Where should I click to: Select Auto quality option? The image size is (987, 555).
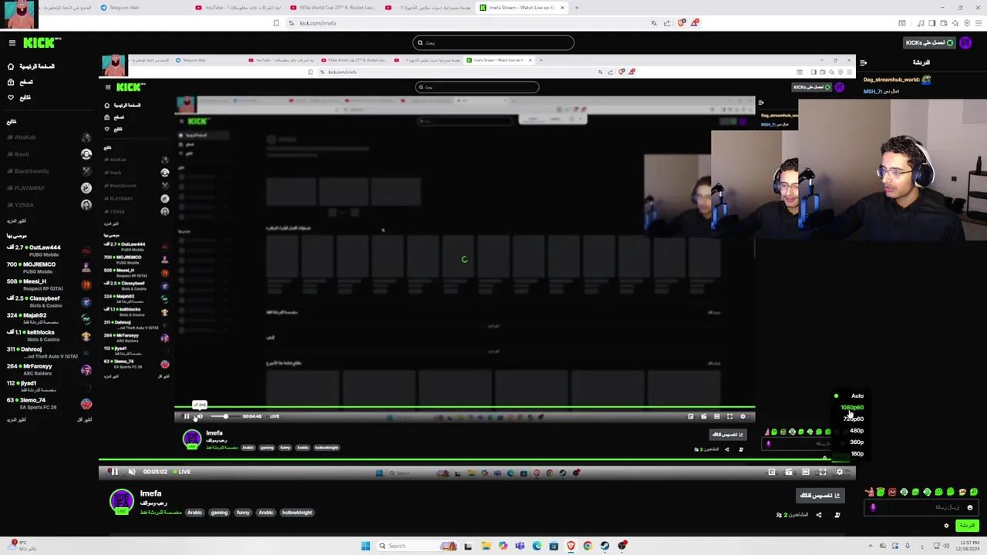click(857, 395)
